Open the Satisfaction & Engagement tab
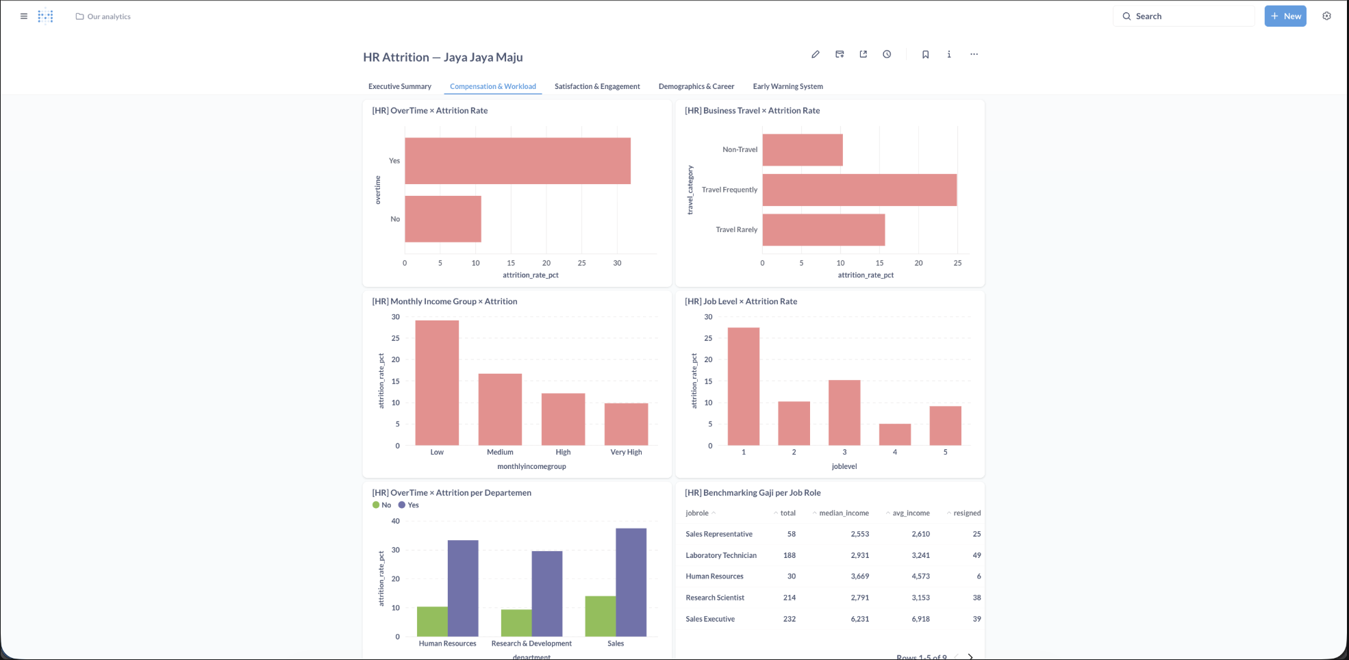The width and height of the screenshot is (1349, 660). 597,86
